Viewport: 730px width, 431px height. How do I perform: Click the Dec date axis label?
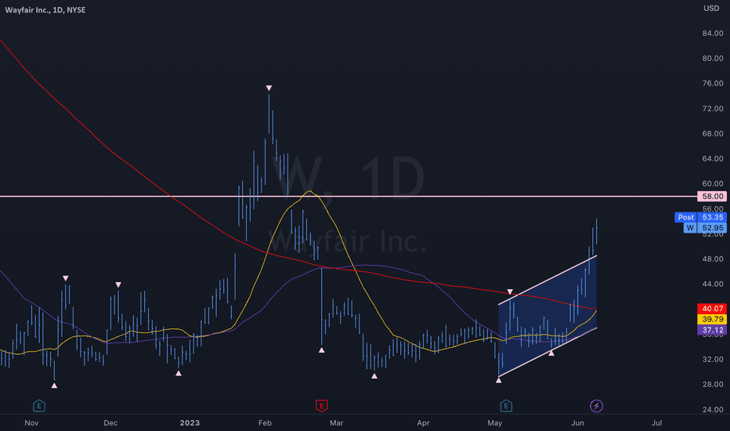110,423
